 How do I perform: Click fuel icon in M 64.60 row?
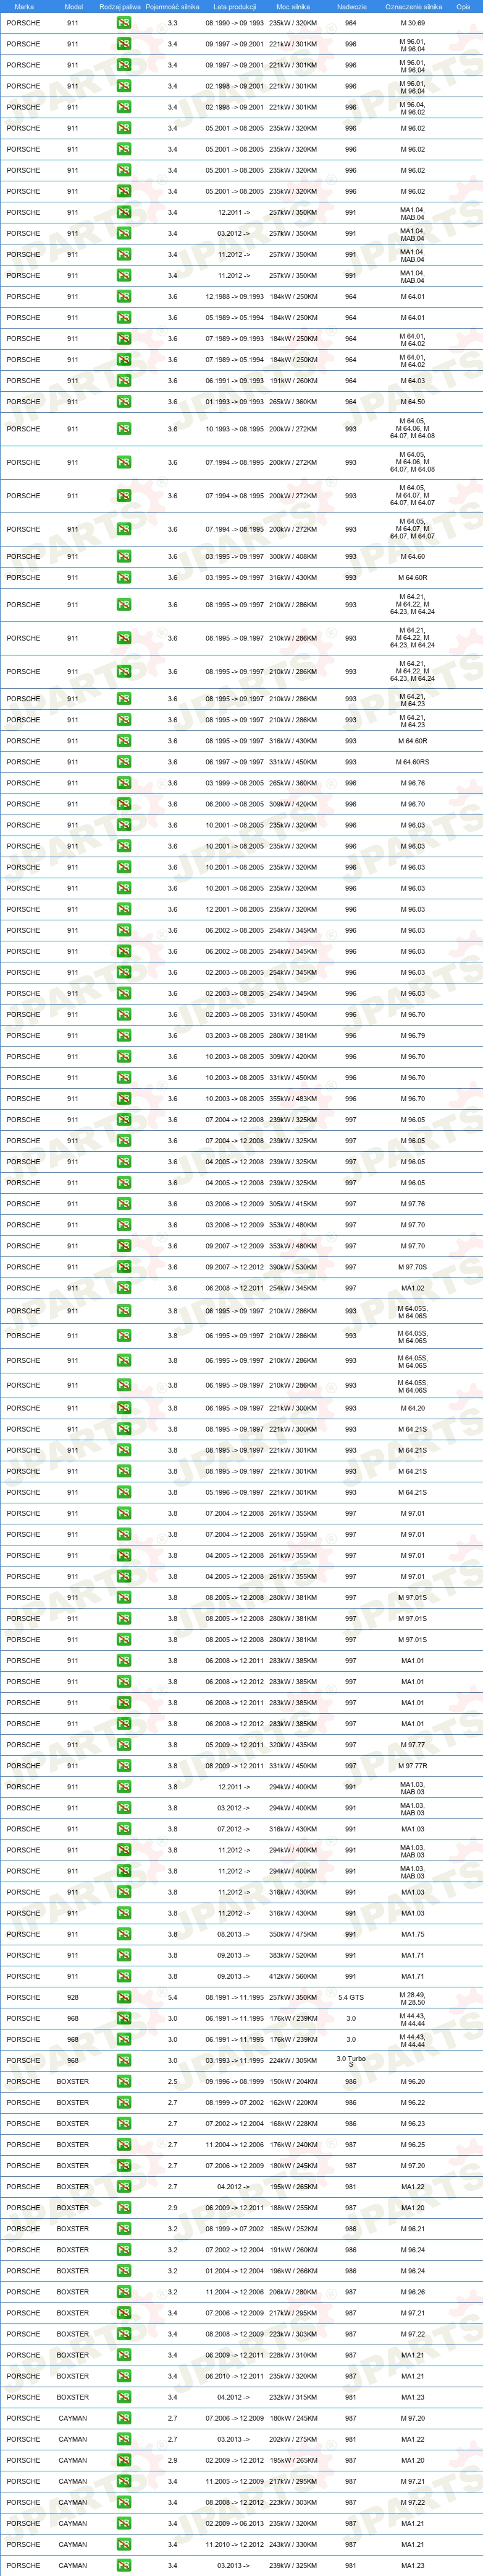[123, 556]
